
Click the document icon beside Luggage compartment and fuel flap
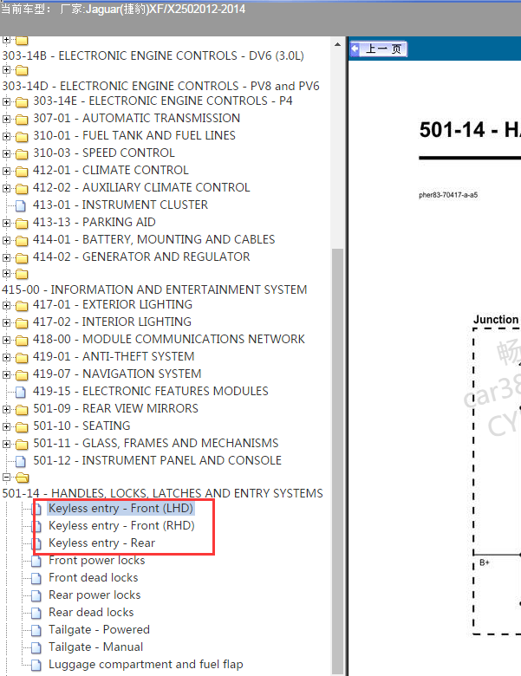pos(36,665)
